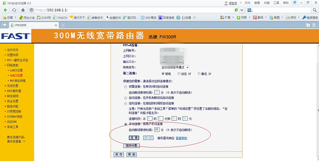Open the 截图 screenshot tool

(x=275, y=17)
